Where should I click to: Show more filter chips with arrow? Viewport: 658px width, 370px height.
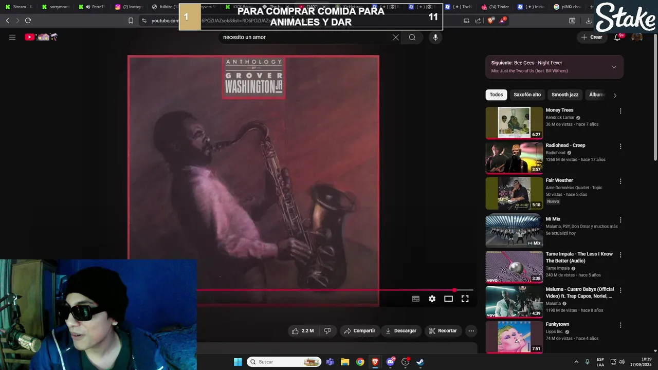click(x=615, y=95)
